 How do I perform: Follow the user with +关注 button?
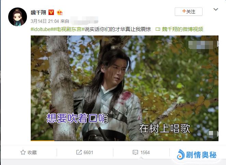pyautogui.click(x=188, y=12)
